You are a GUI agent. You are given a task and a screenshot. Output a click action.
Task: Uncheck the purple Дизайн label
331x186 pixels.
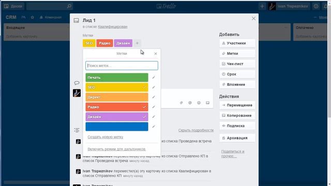(117, 117)
